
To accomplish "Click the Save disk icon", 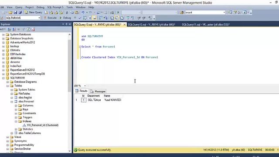I will (16, 12).
